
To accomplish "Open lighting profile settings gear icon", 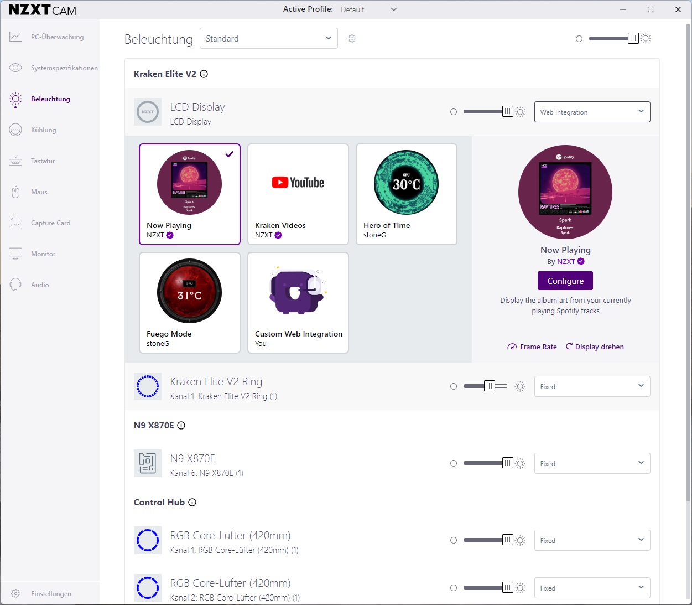I will [352, 39].
